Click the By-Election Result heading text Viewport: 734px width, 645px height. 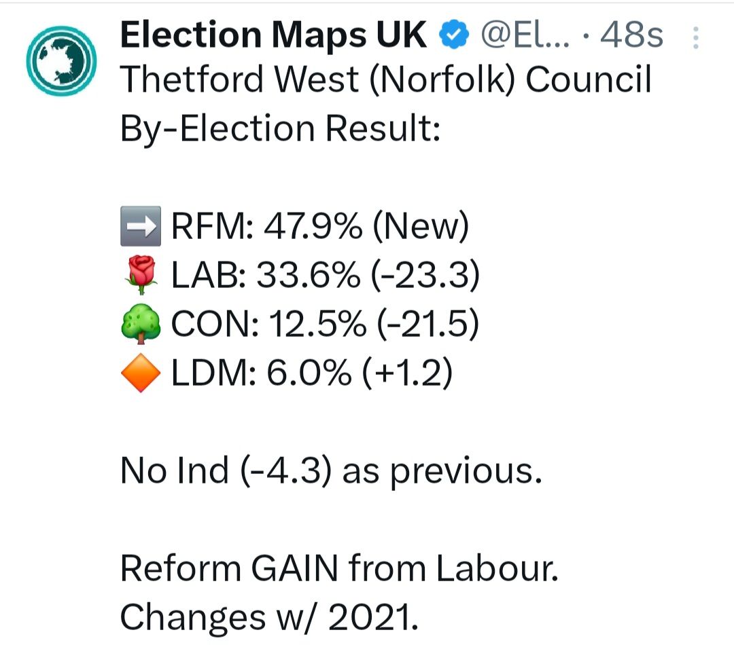(279, 129)
